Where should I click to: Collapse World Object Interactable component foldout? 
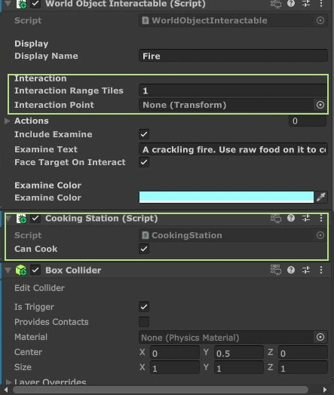coord(8,4)
